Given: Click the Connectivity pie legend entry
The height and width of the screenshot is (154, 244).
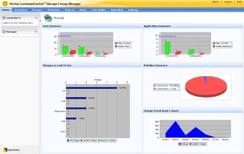Looking at the screenshot, I should (166, 86).
